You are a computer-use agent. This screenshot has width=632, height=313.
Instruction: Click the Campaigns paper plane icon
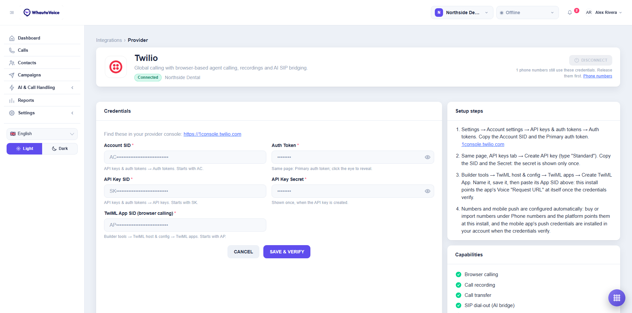coord(12,75)
